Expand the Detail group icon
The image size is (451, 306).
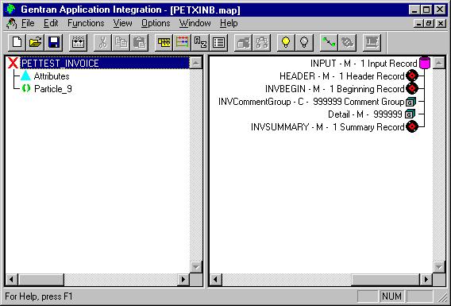point(410,114)
